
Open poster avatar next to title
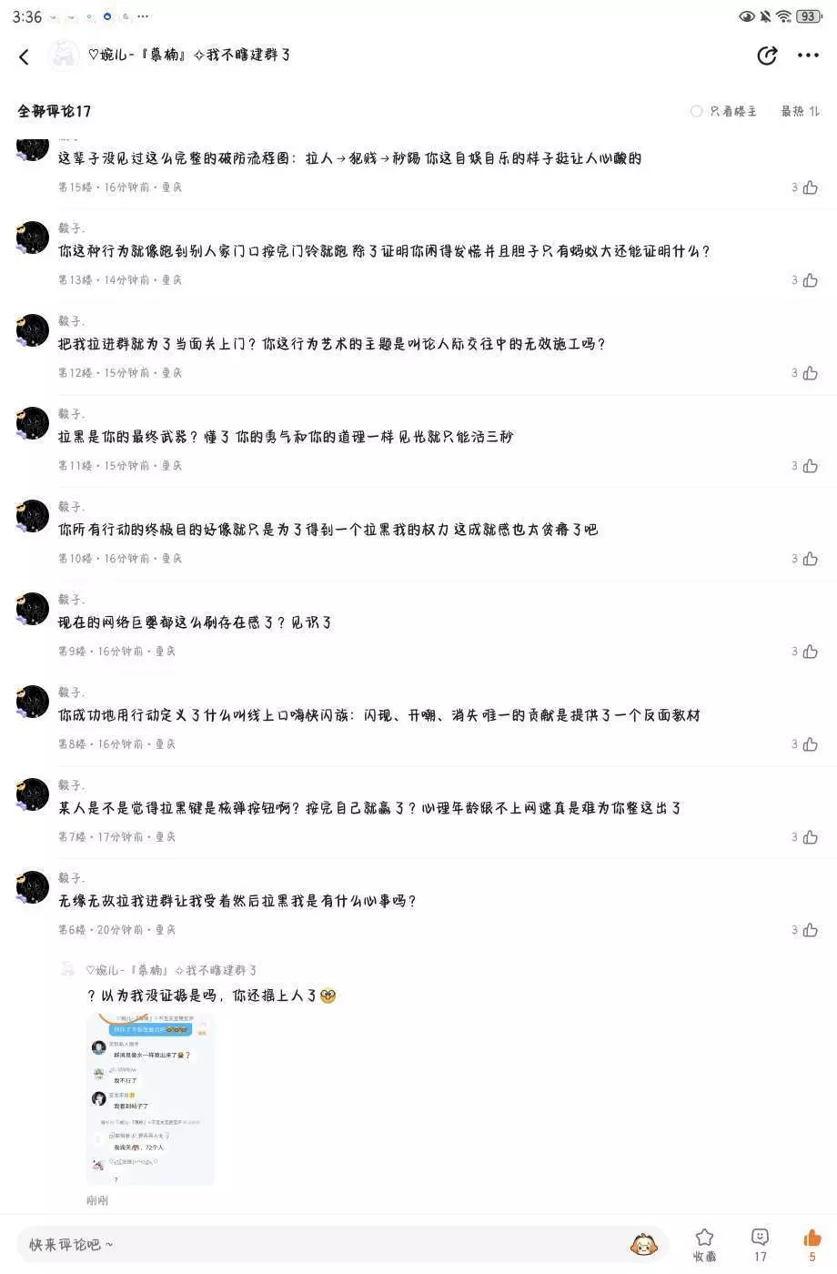[x=64, y=56]
